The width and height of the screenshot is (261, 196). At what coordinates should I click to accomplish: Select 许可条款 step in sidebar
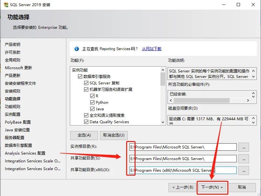(x=13, y=52)
